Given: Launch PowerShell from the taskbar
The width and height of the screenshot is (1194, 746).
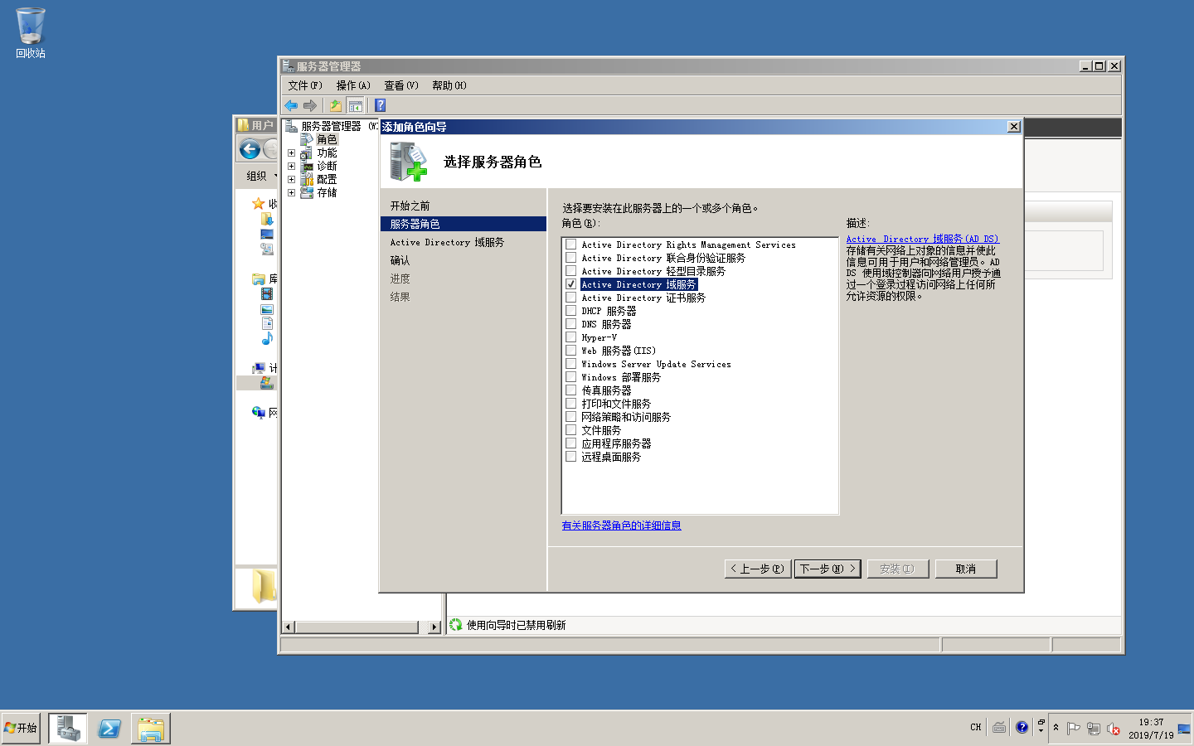Looking at the screenshot, I should (109, 728).
